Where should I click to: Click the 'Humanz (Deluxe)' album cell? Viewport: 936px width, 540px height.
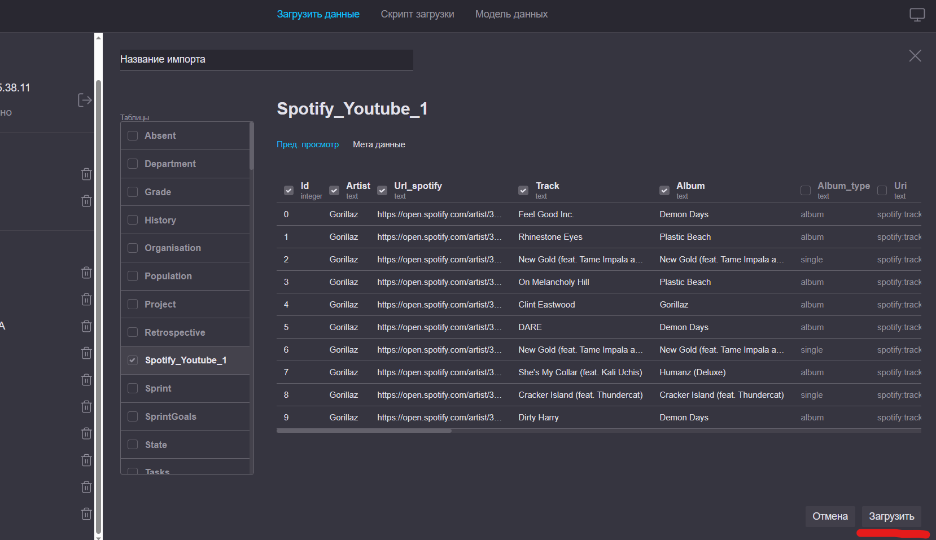[693, 372]
